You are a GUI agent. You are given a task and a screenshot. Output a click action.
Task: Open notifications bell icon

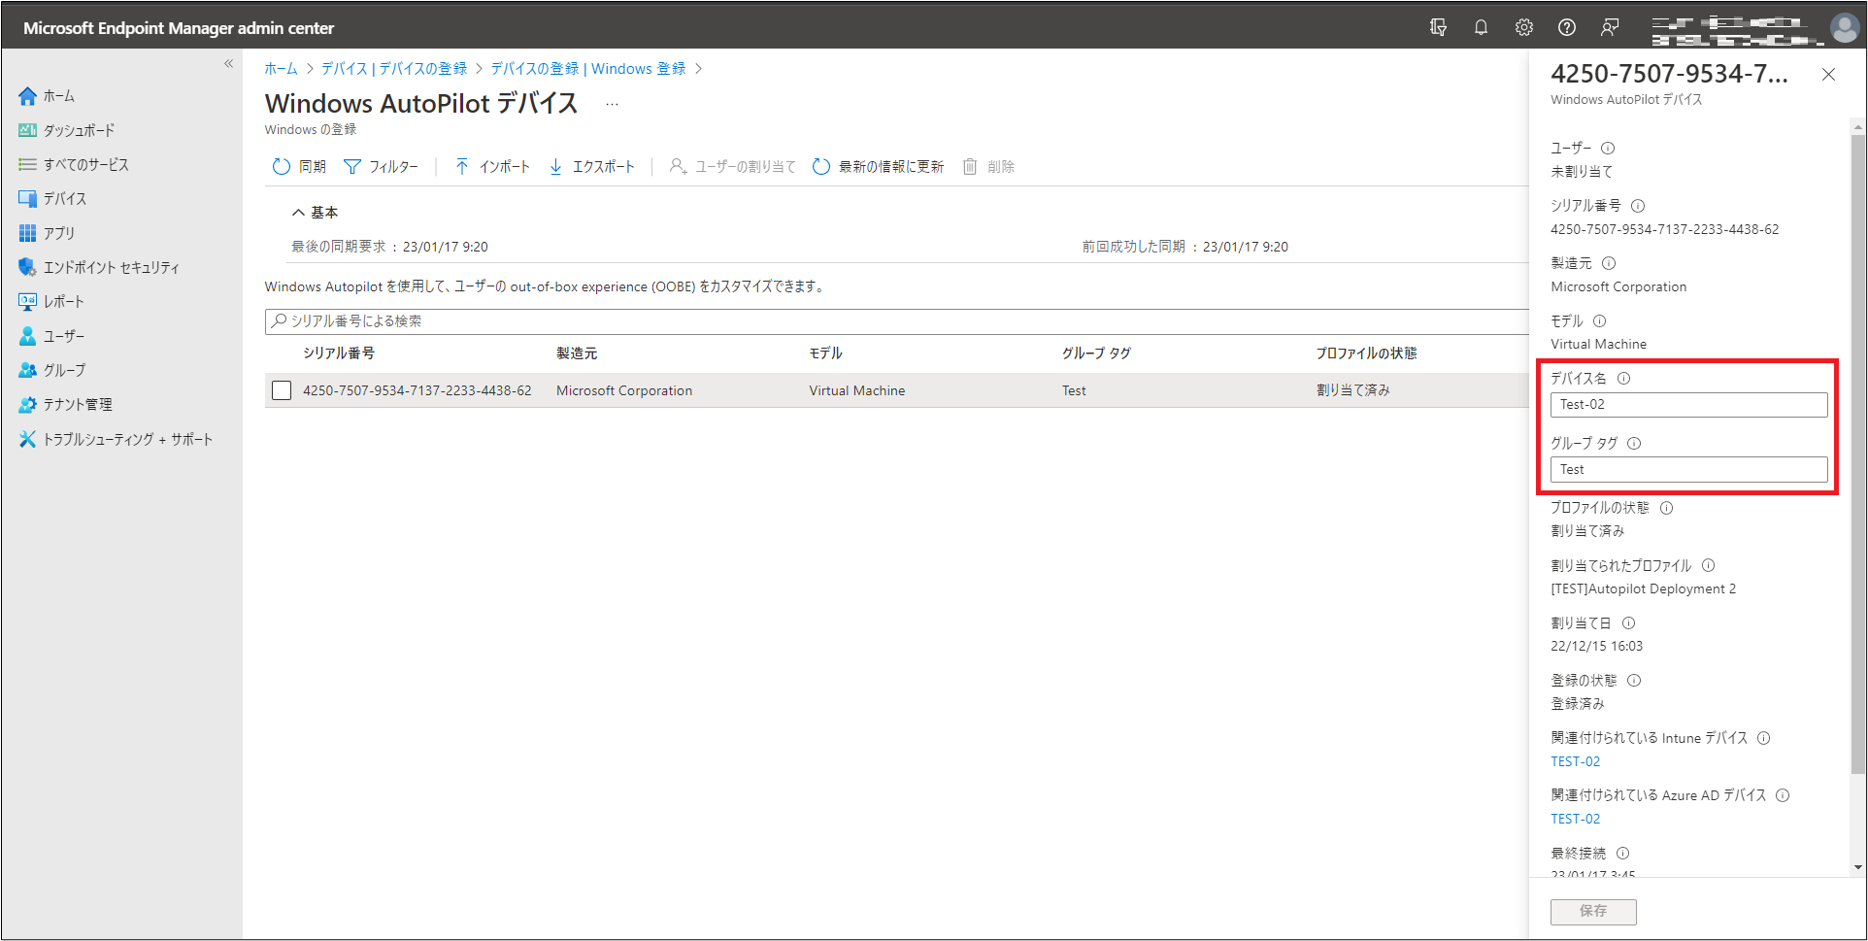(1481, 27)
